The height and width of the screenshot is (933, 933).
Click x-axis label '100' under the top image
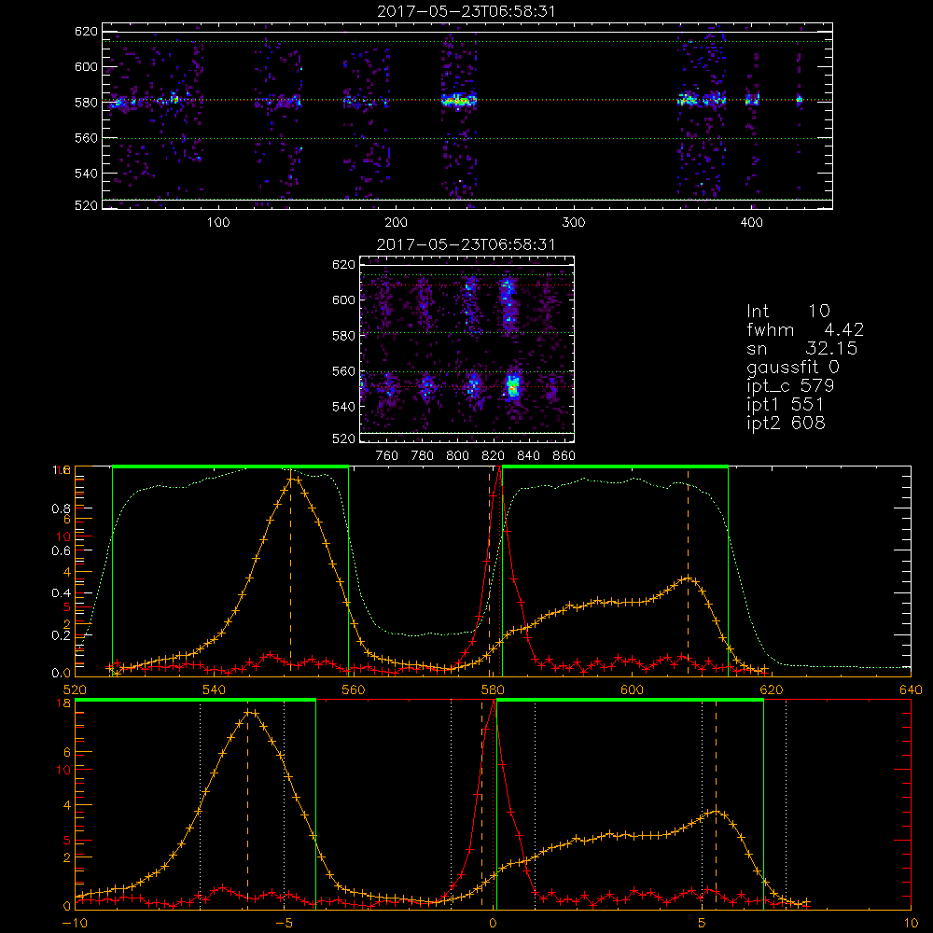coord(218,223)
